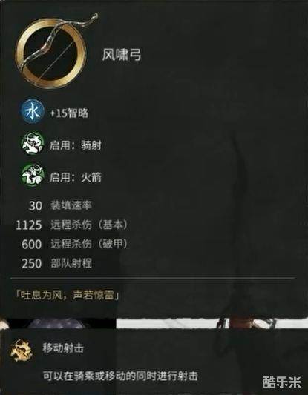Click the 600 armor-piercing damage value
The height and width of the screenshot is (395, 308).
point(31,245)
